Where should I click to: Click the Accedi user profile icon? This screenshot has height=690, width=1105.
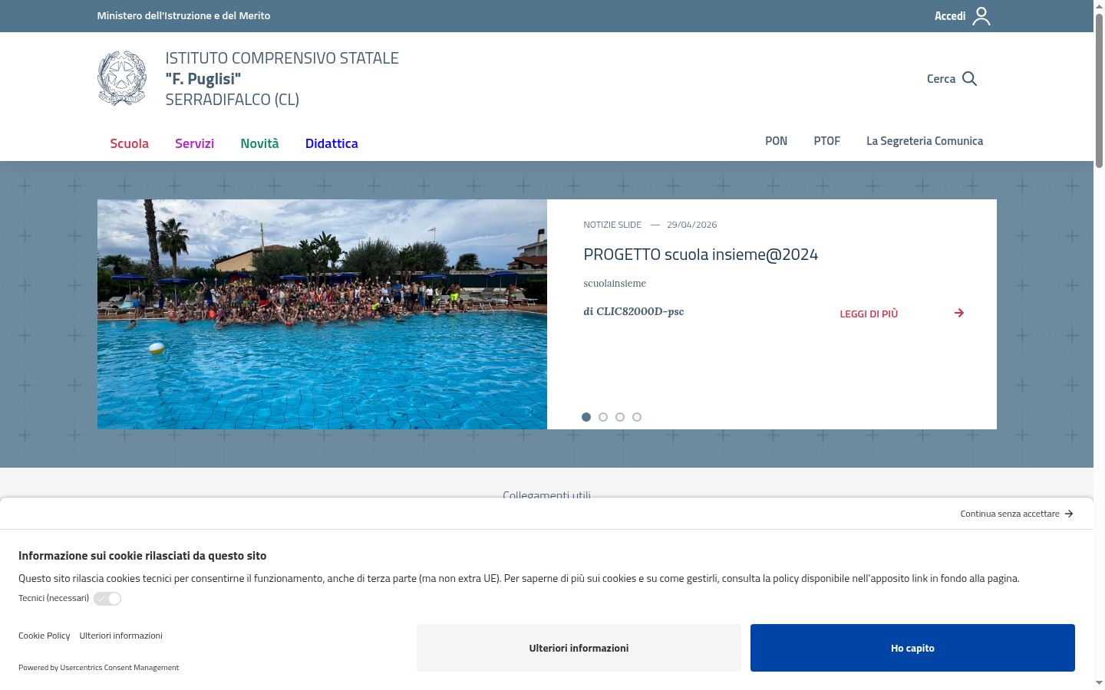(x=981, y=16)
